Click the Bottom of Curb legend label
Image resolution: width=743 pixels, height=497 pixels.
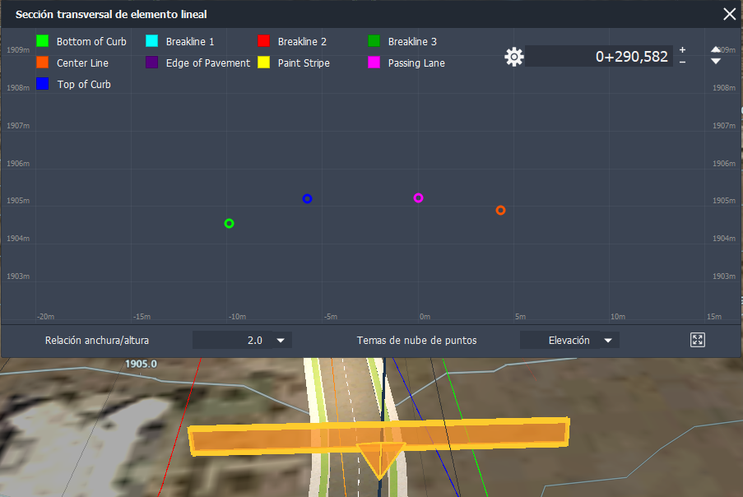(91, 42)
